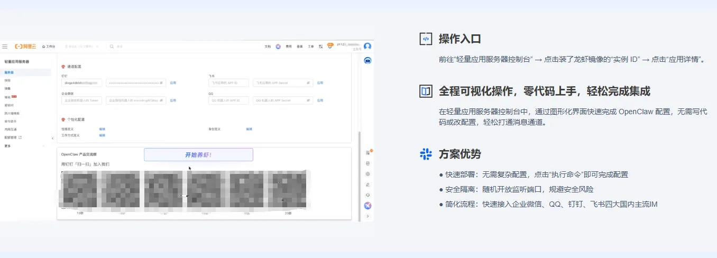Click the 飞书 APP ID input field
The width and height of the screenshot is (717, 258).
pyautogui.click(x=228, y=82)
